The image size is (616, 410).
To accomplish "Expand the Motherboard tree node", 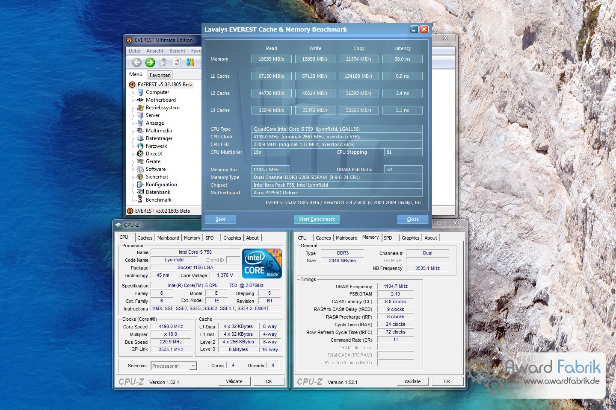I will click(x=133, y=100).
